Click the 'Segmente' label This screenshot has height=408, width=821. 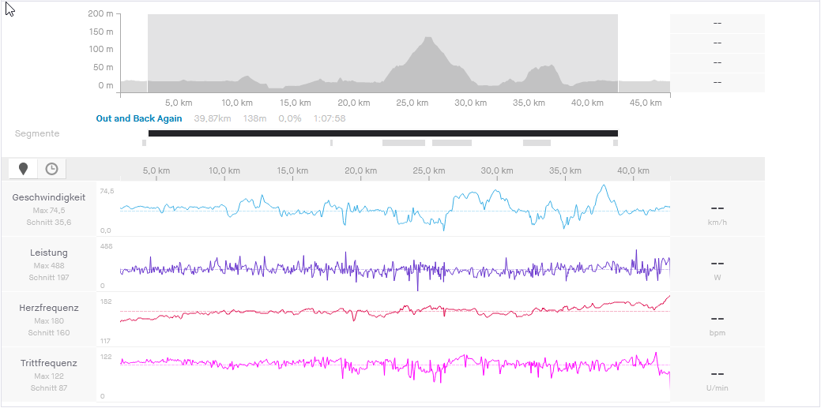(37, 133)
